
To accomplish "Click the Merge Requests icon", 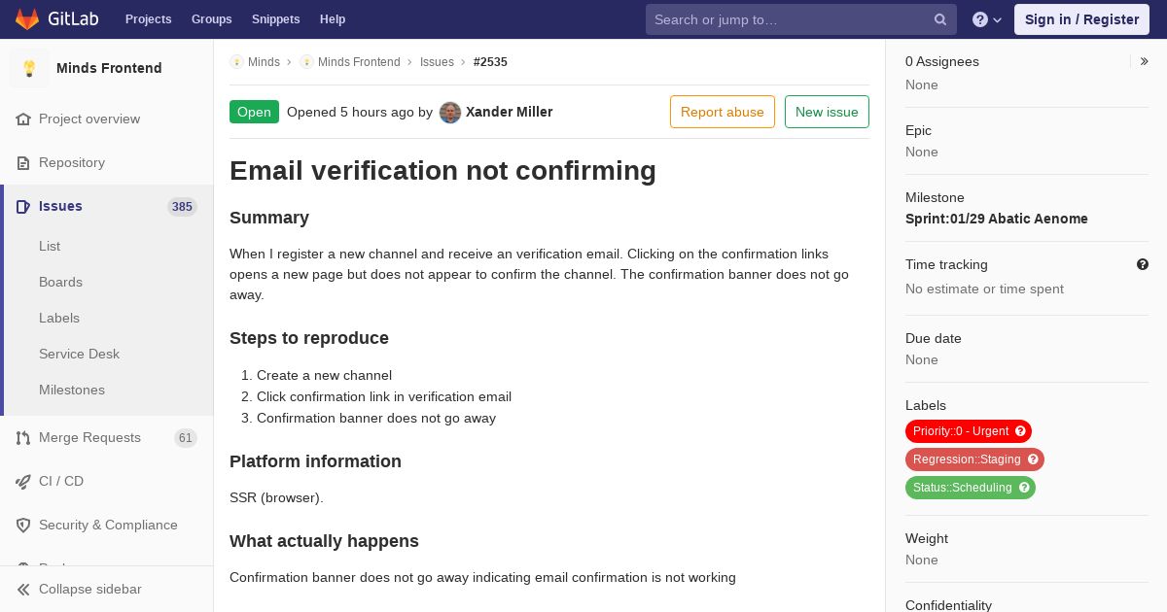I will 23,438.
